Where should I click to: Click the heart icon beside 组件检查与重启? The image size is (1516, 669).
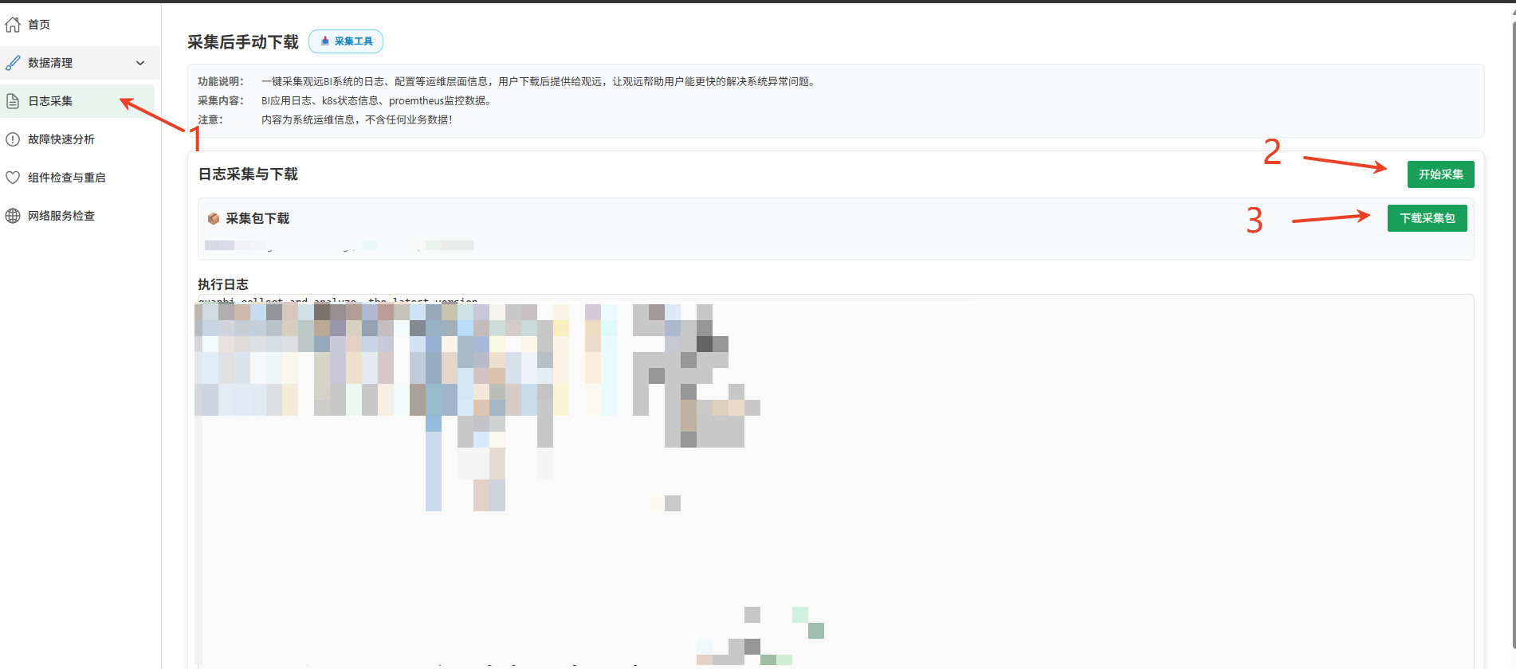(13, 178)
